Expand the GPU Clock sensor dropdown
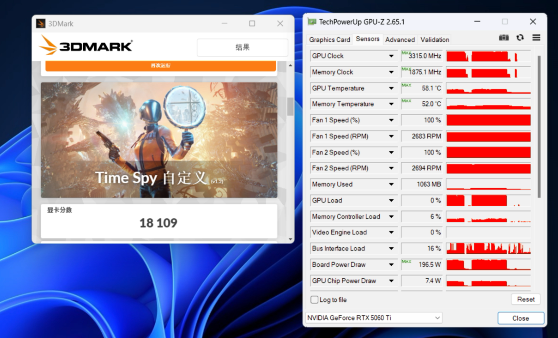Viewport: 558px width, 338px height. click(x=391, y=56)
